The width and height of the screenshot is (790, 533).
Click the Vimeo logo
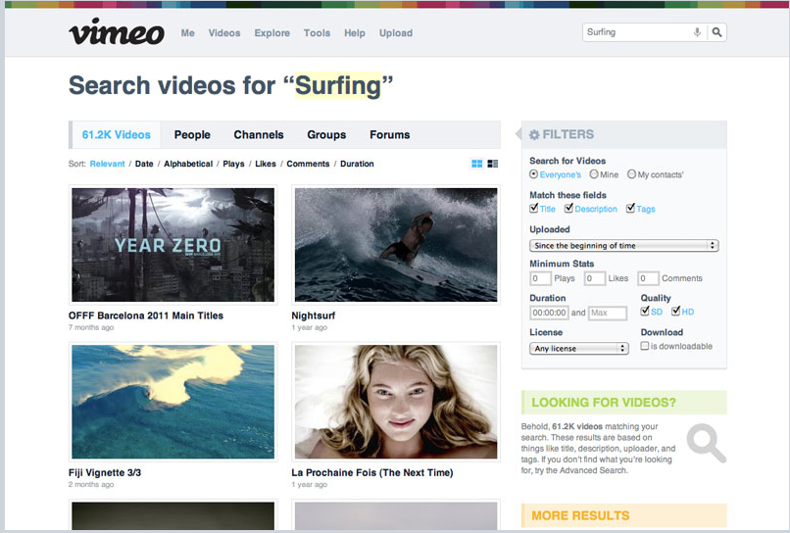click(x=116, y=32)
